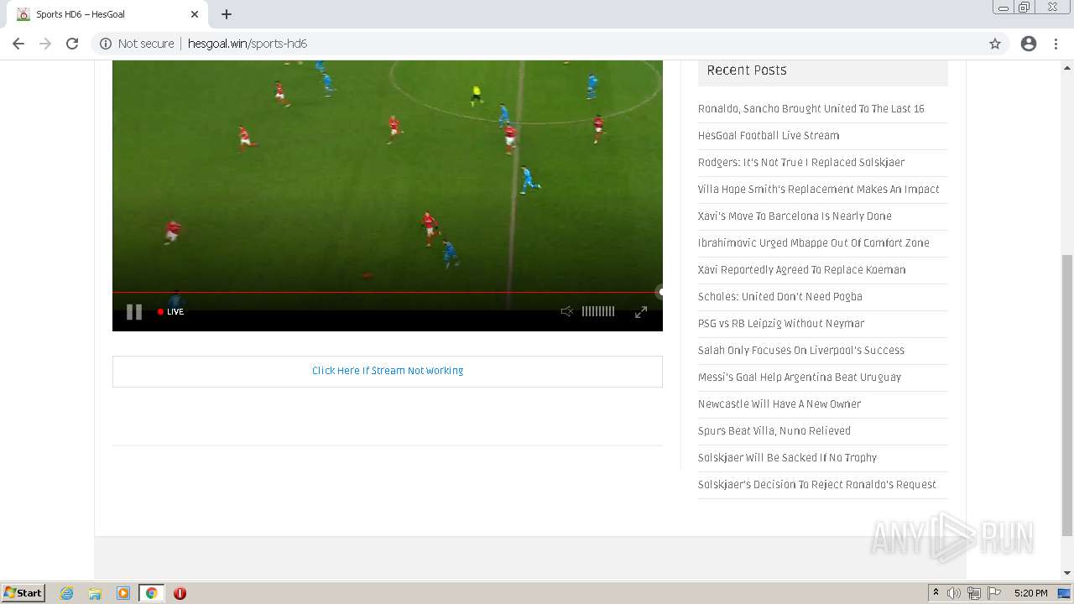Open Solskjaer Will Be Sacked If No Trophy

(x=787, y=458)
